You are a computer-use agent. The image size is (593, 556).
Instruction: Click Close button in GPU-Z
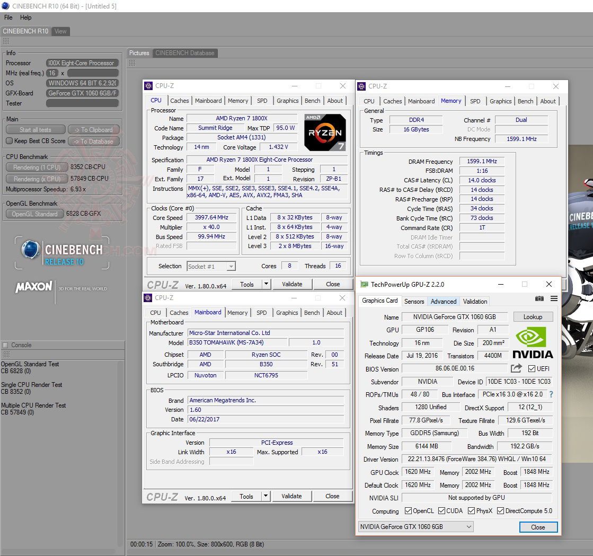[538, 527]
